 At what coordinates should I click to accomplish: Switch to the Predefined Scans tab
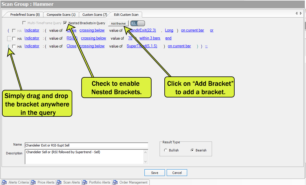pyautogui.click(x=25, y=15)
